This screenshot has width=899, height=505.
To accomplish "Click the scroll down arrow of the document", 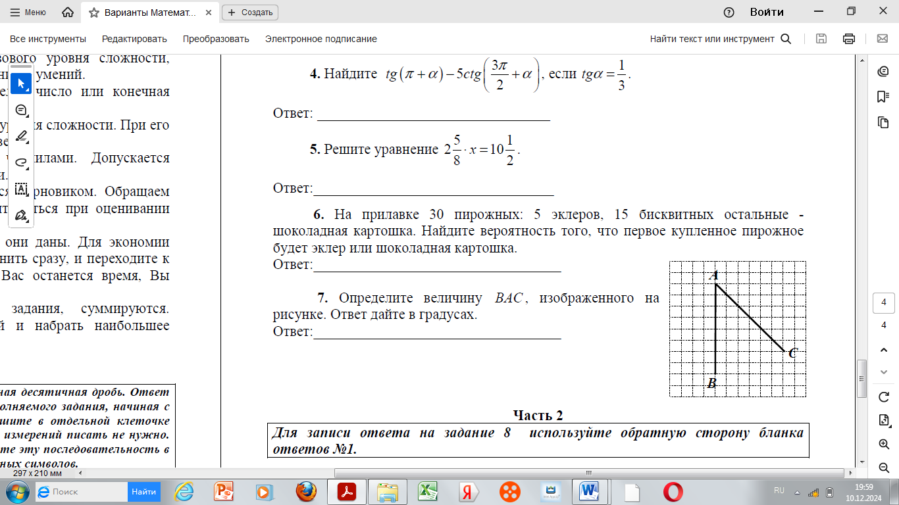I will point(862,462).
